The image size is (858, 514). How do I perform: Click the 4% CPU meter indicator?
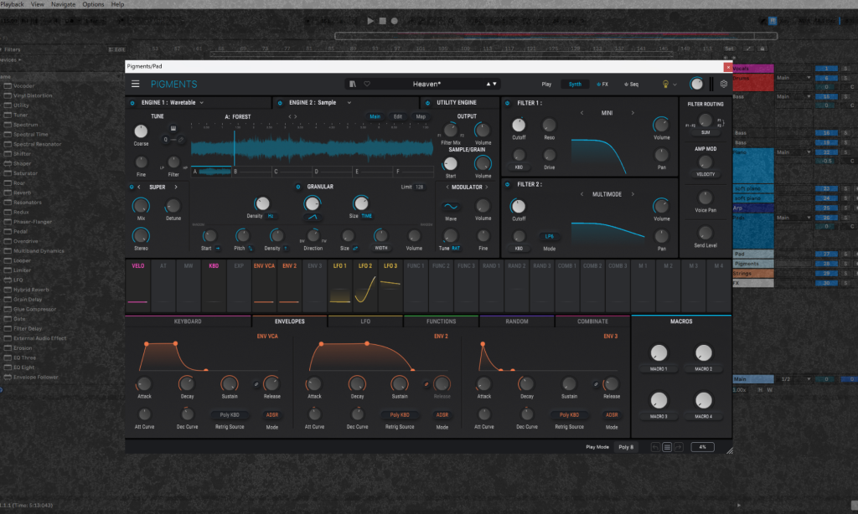coord(703,447)
